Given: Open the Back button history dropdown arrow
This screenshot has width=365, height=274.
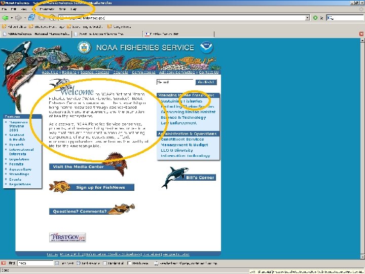Looking at the screenshot, I should click(x=12, y=18).
